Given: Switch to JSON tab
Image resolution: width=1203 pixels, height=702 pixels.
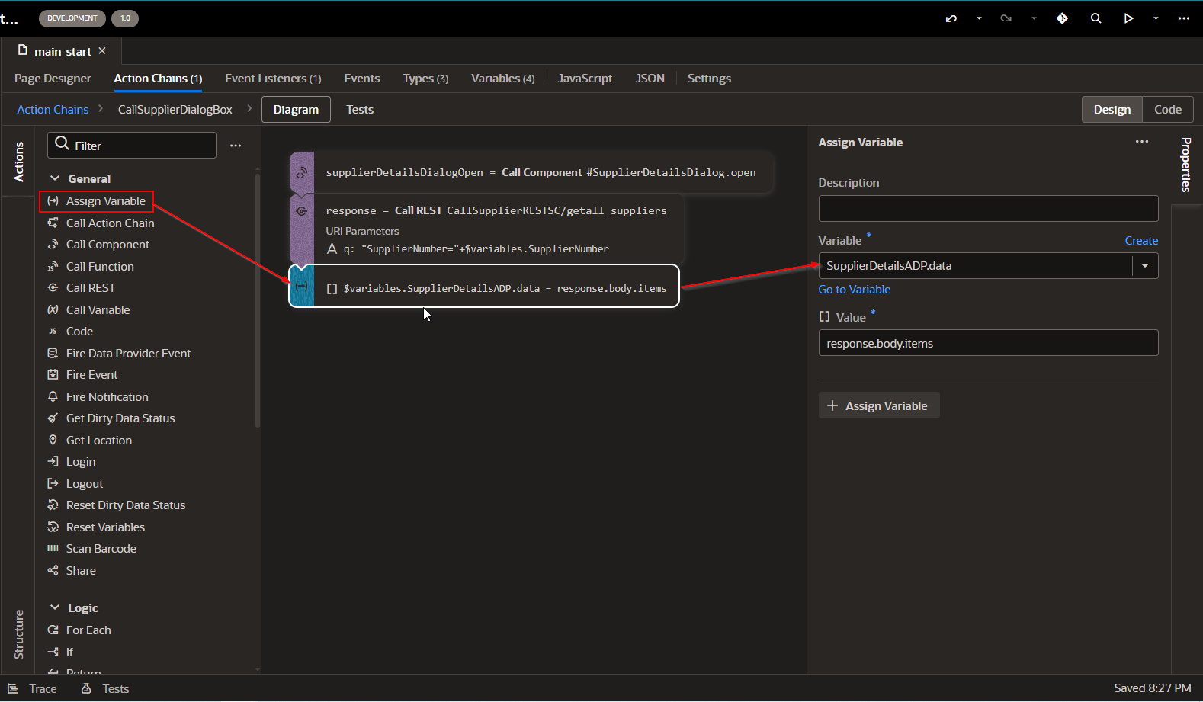Looking at the screenshot, I should tap(650, 78).
